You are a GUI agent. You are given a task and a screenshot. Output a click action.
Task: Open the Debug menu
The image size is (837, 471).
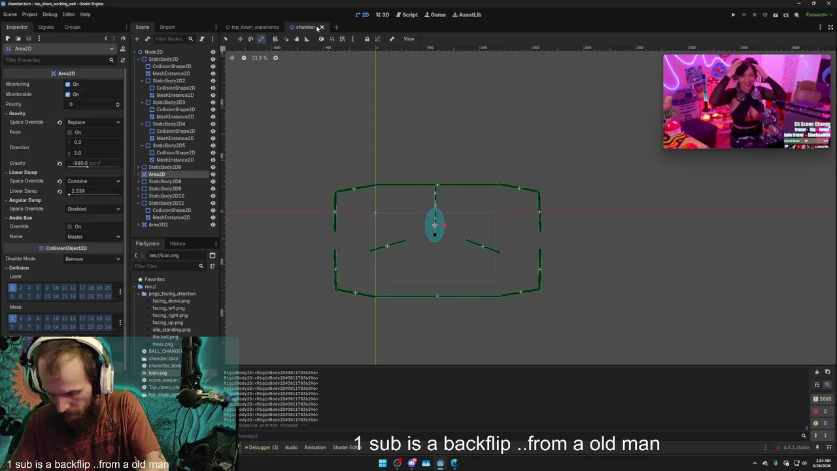50,14
